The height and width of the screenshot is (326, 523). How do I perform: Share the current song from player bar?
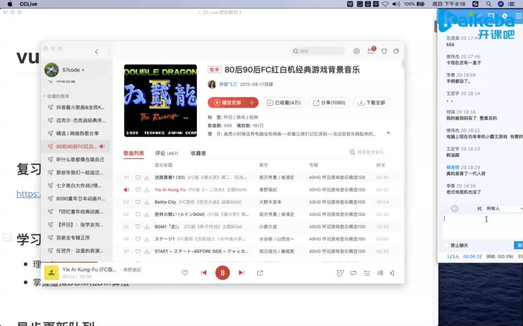tap(260, 273)
